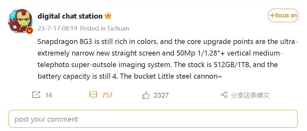Click the plus sign in focus on
307x131 pixels.
pyautogui.click(x=272, y=15)
